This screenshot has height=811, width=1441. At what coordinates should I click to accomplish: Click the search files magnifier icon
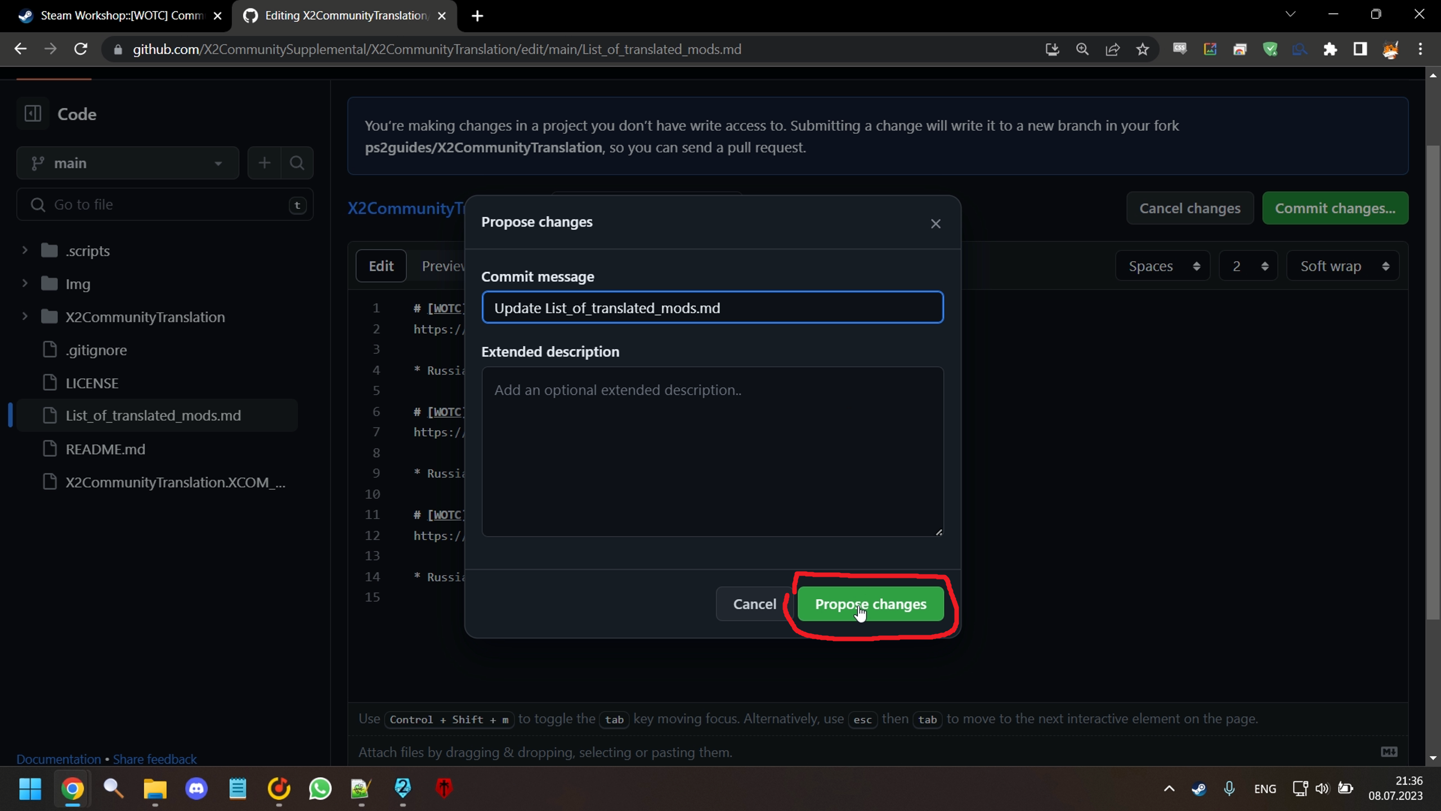(297, 163)
